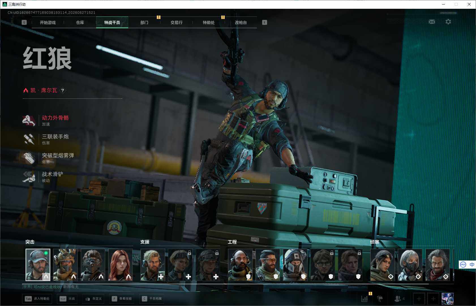Go to the 部门 tab
Screen dimensions: 476x306
144,22
